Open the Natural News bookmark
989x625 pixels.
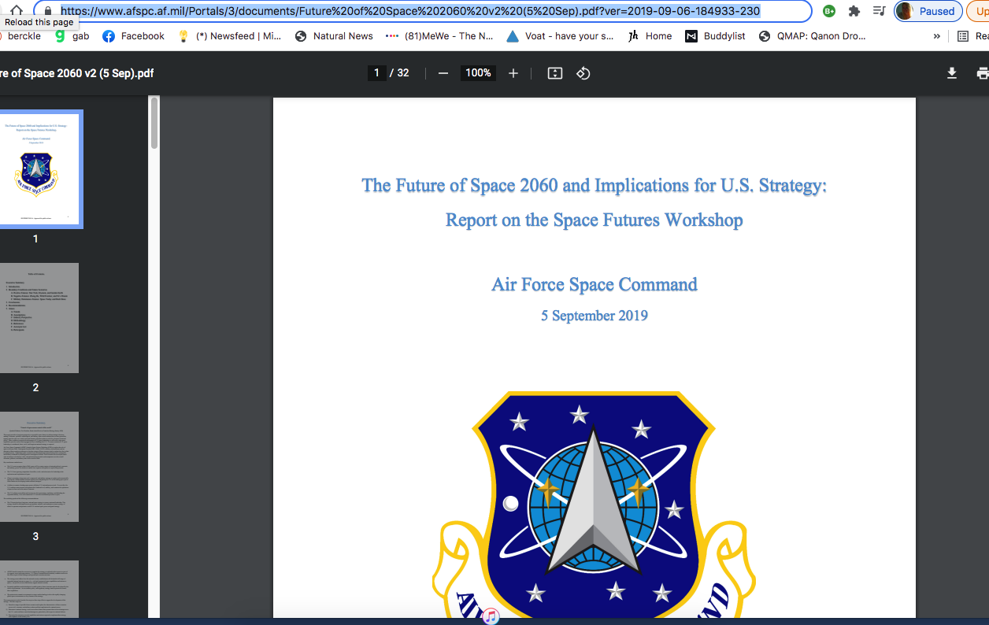click(x=334, y=36)
